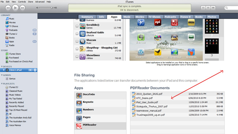Select the HTC_Desire.pdf document

coord(178,98)
